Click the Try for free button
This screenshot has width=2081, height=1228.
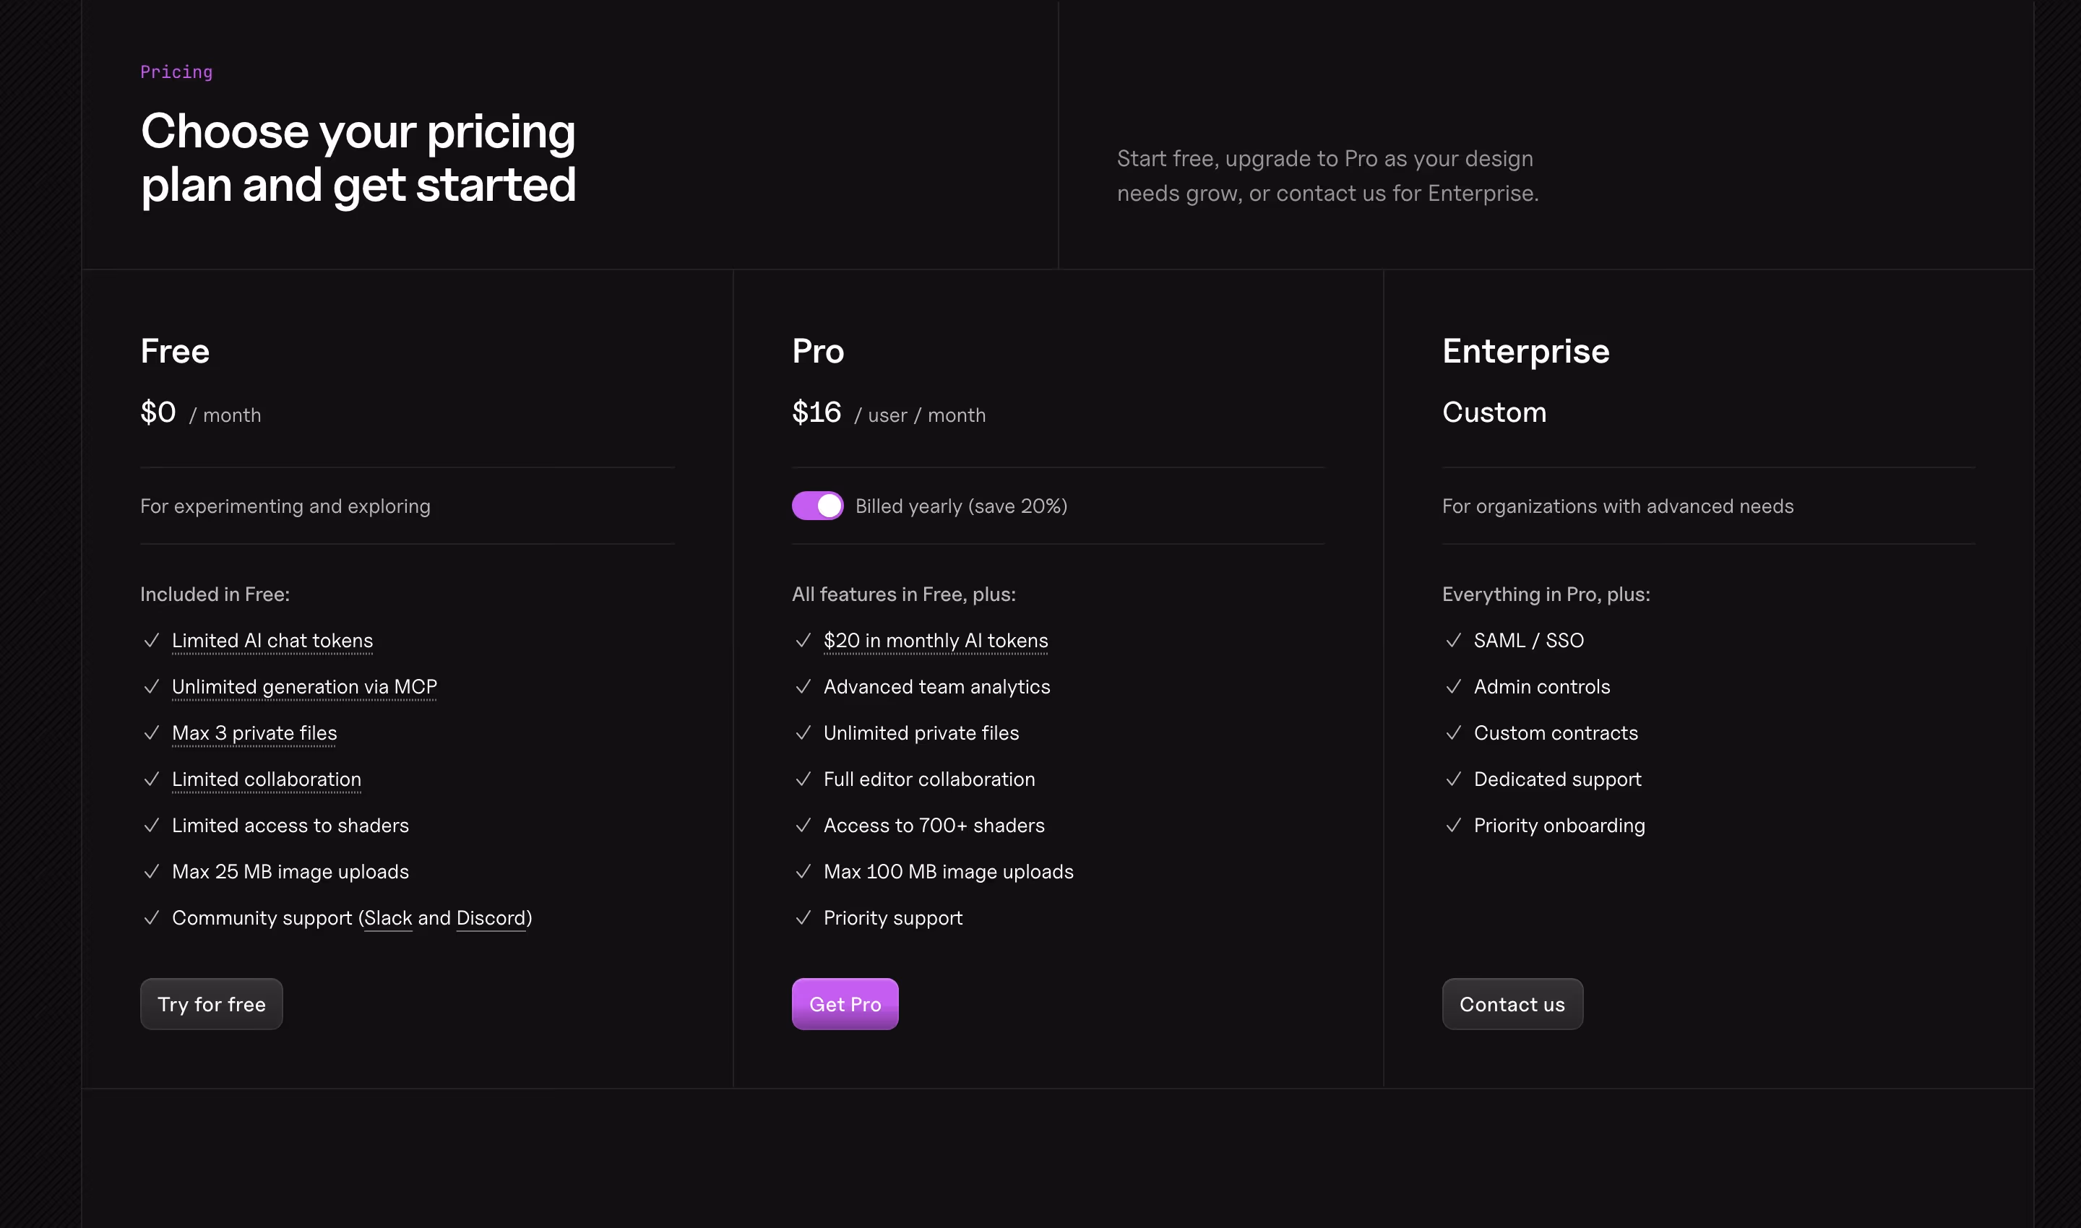pyautogui.click(x=211, y=1004)
